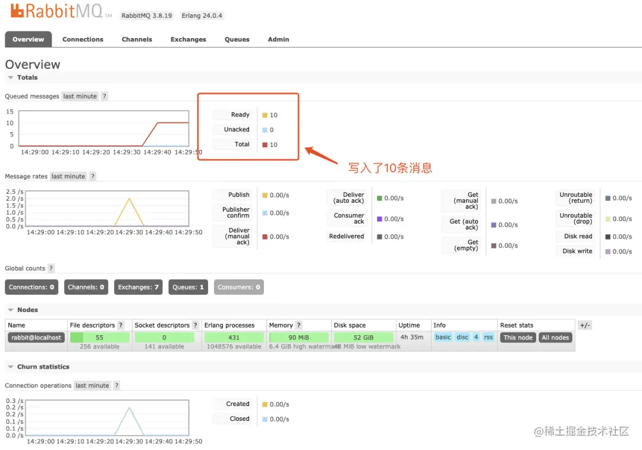This screenshot has height=450, width=642.
Task: Change Connection operations last minute range
Action: coord(92,386)
